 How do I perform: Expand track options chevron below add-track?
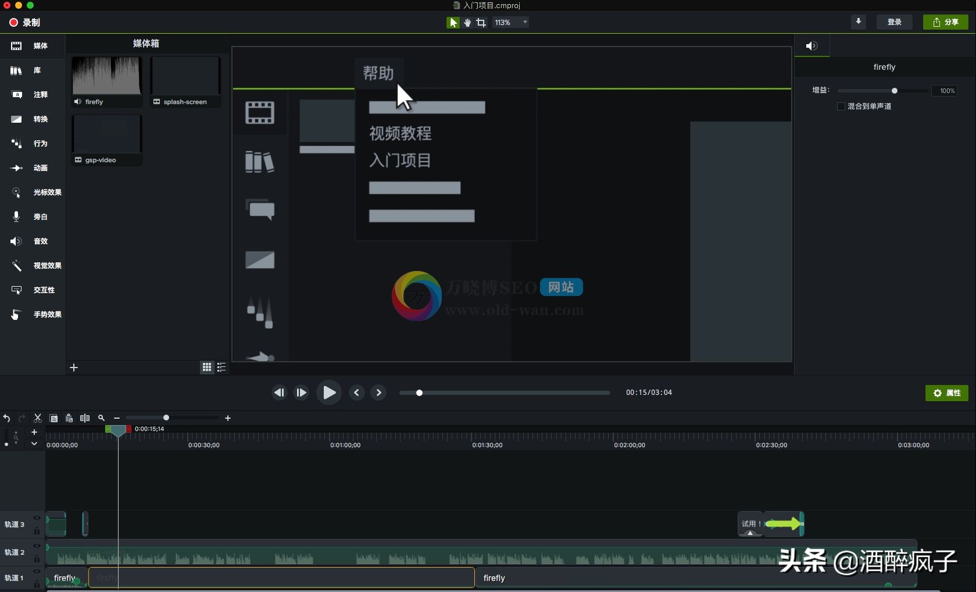pyautogui.click(x=34, y=444)
